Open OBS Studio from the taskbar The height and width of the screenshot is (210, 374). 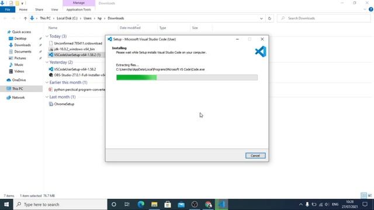(x=195, y=204)
